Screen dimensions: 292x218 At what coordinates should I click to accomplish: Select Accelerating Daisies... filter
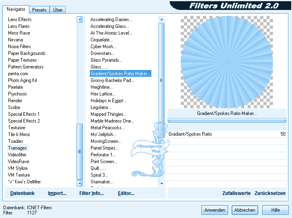(x=111, y=19)
